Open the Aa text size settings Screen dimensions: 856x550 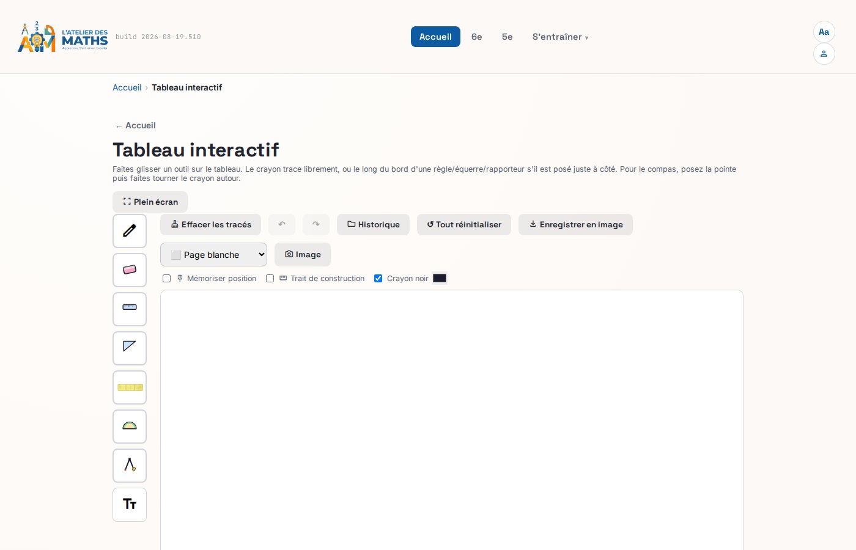pyautogui.click(x=824, y=32)
